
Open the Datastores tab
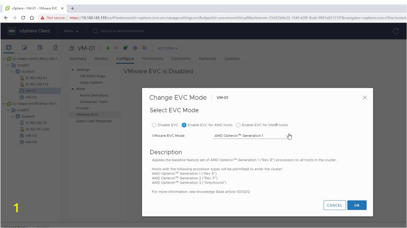click(x=181, y=59)
